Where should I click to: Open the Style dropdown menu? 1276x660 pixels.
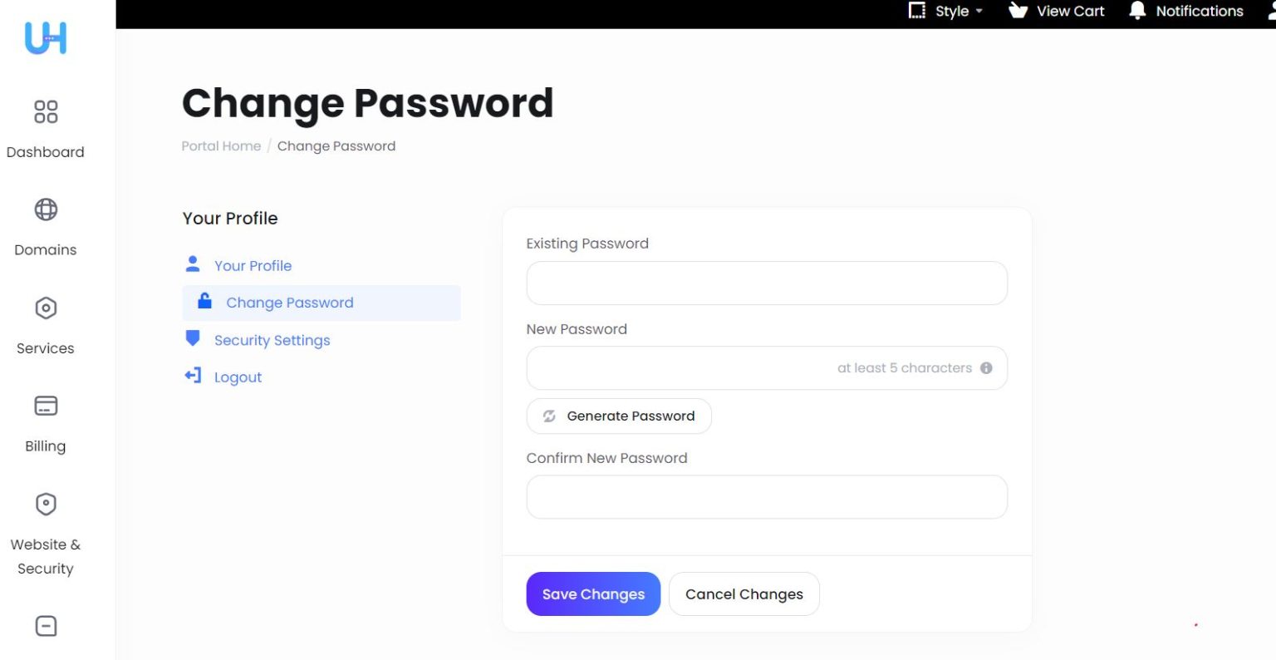tap(945, 11)
